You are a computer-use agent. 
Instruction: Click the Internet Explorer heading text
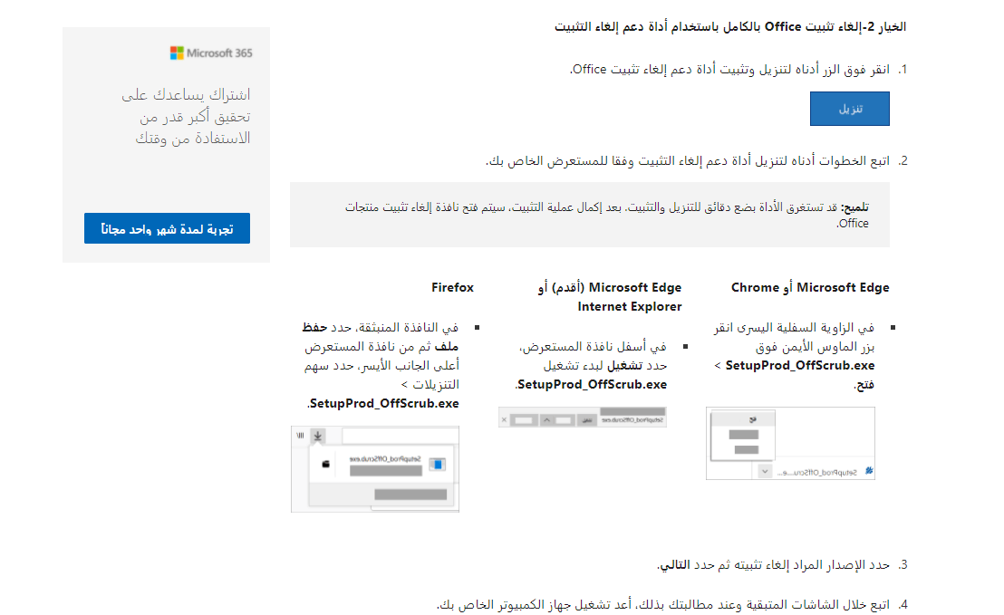[630, 307]
